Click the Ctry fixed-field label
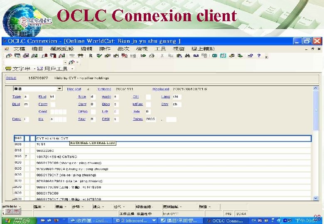 coord(164,104)
